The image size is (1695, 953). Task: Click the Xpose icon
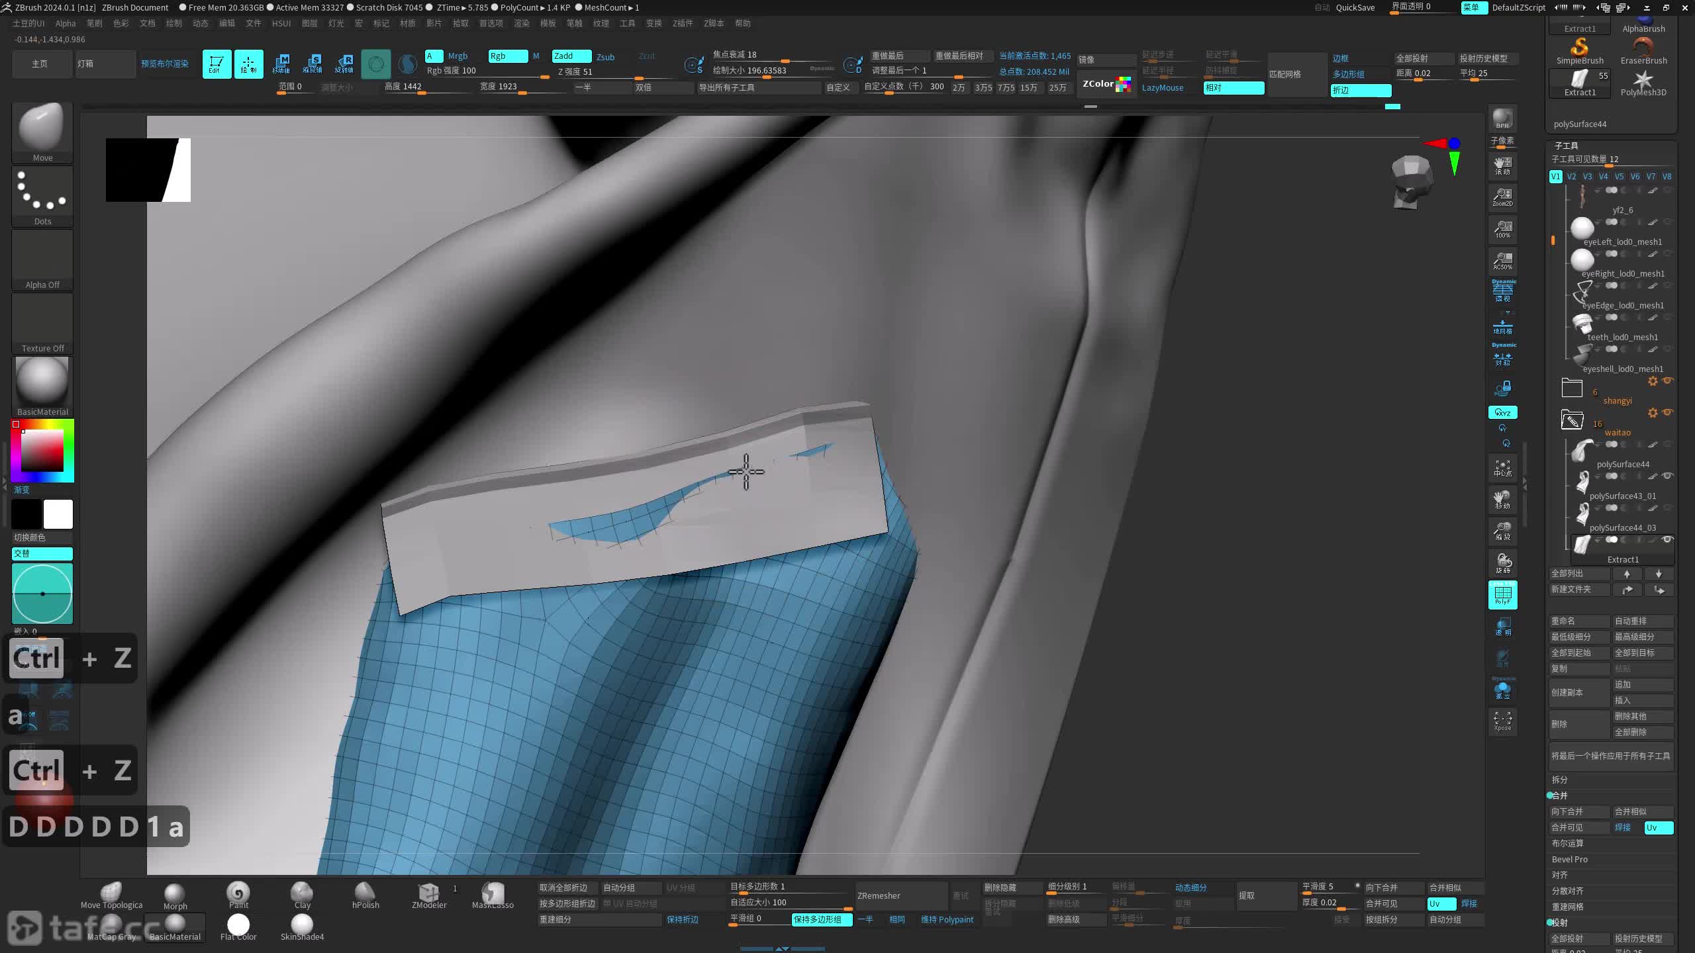click(x=1502, y=721)
